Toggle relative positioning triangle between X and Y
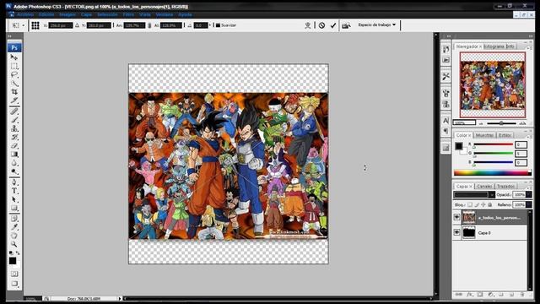 point(77,25)
